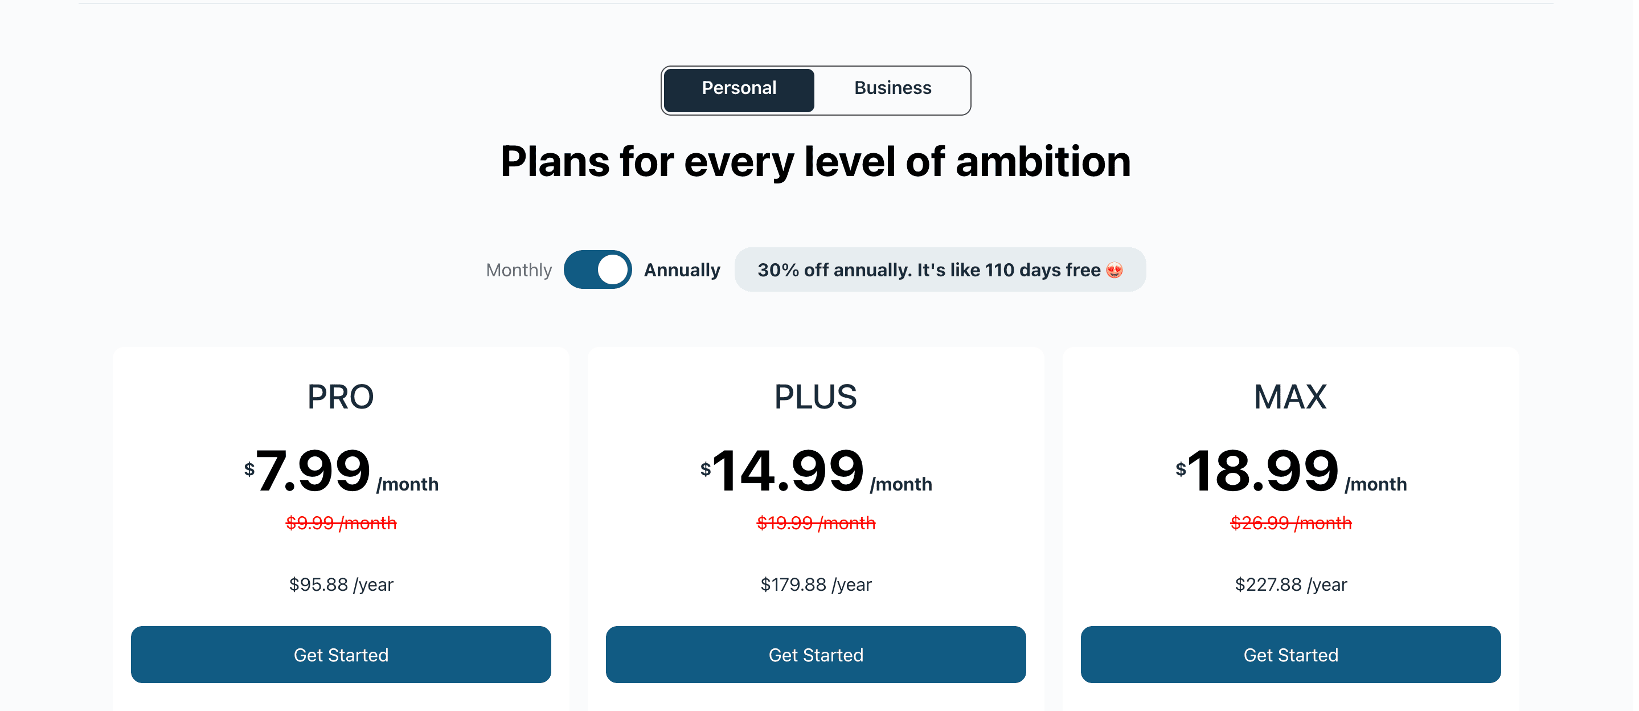Switch to the Personal plans tab
The image size is (1639, 711).
pos(738,89)
